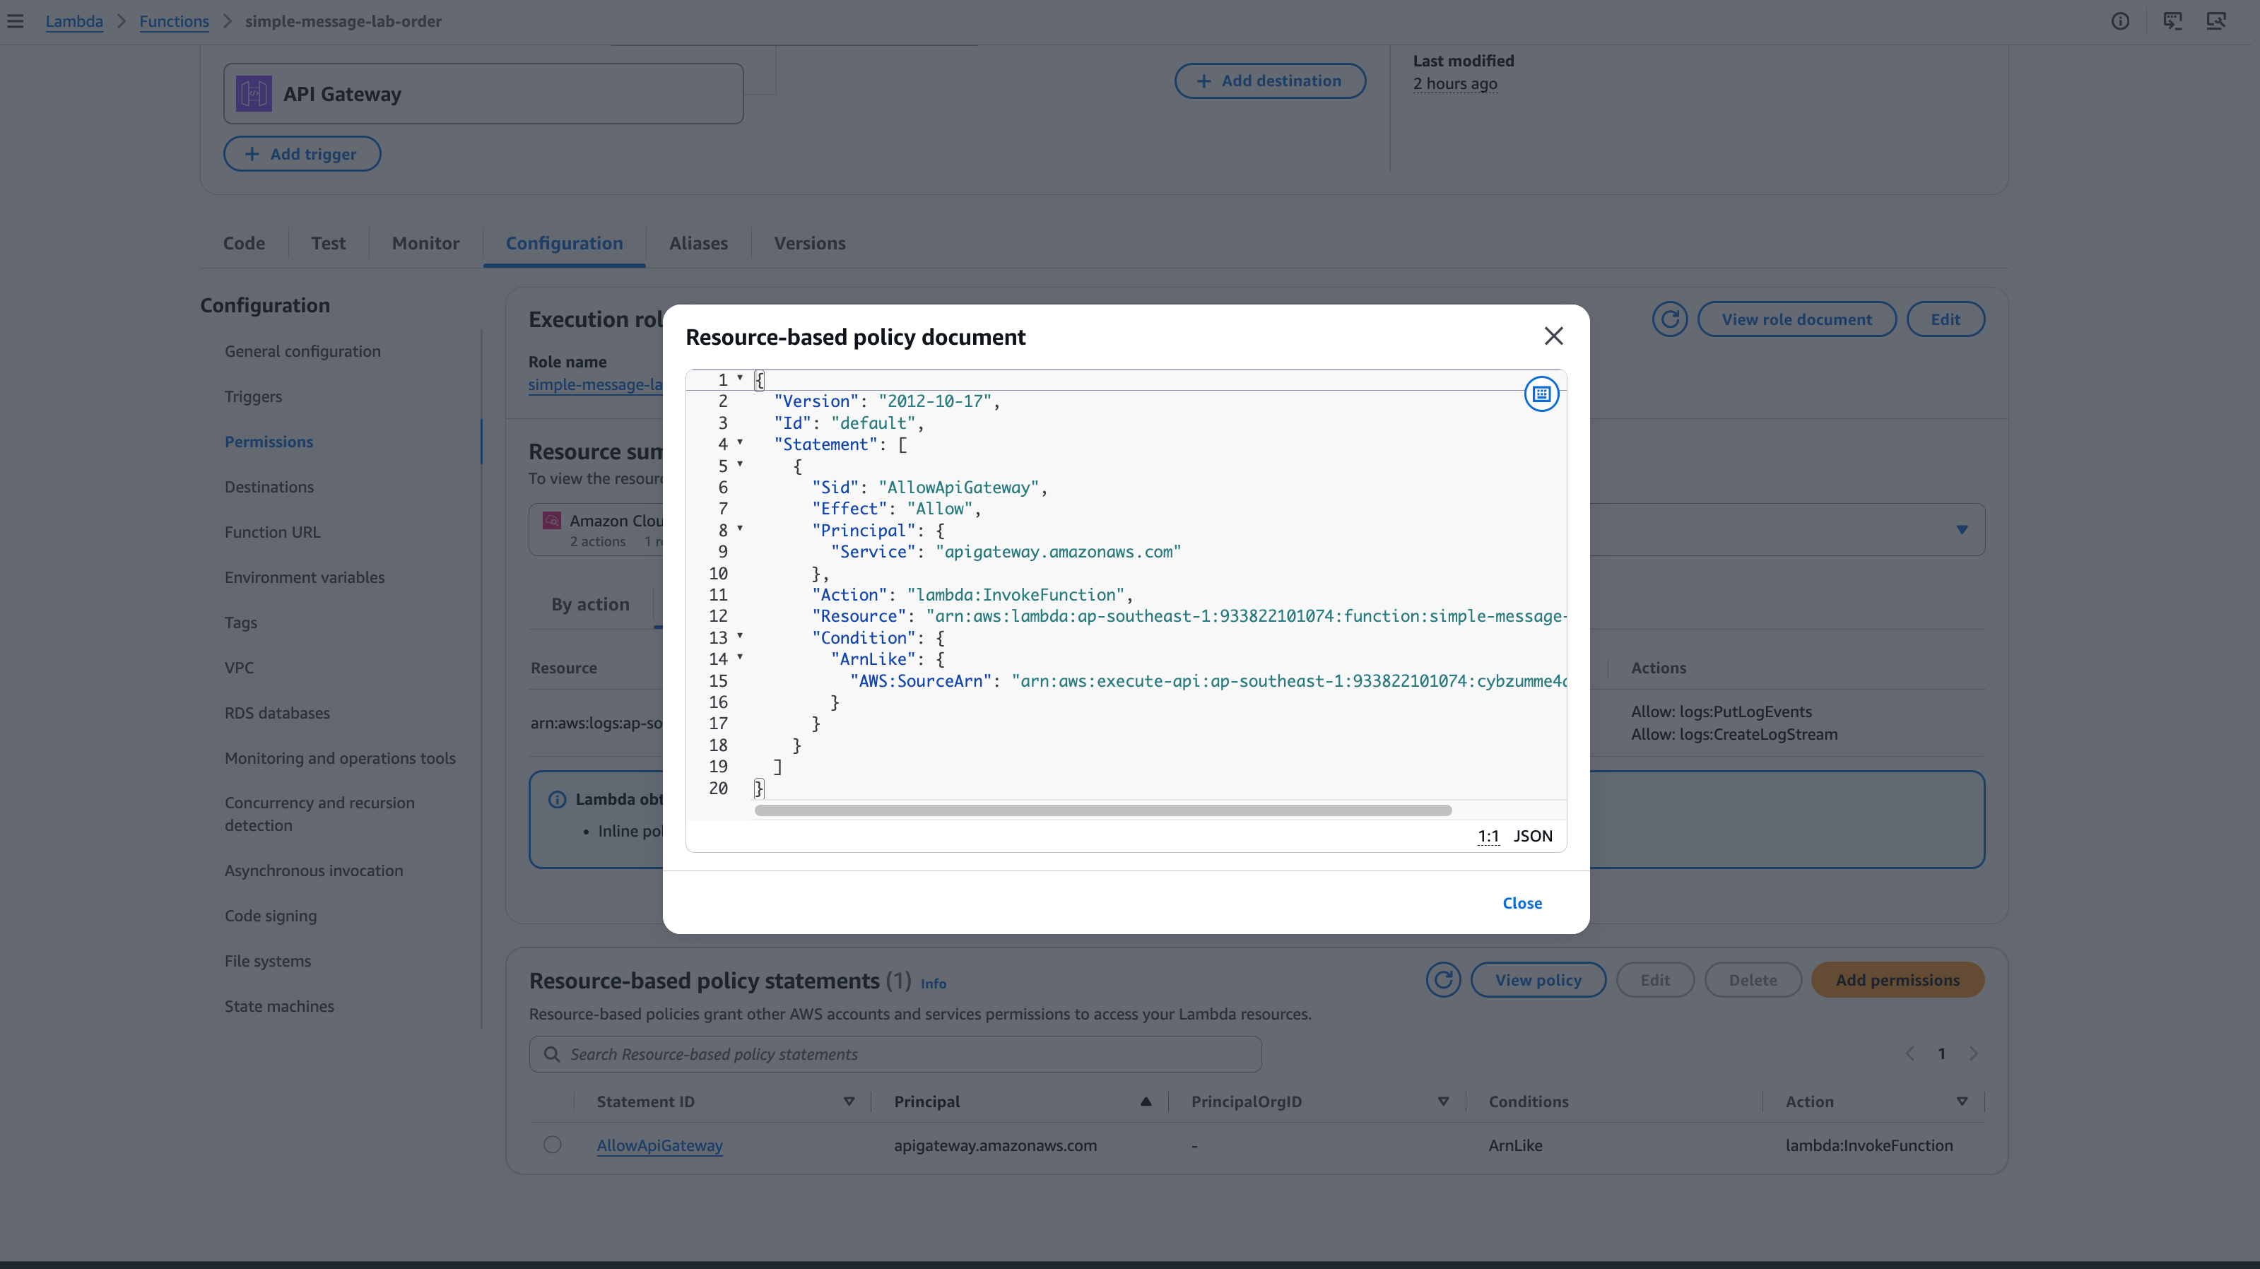Open the Monitor tab
The width and height of the screenshot is (2260, 1269).
425,243
